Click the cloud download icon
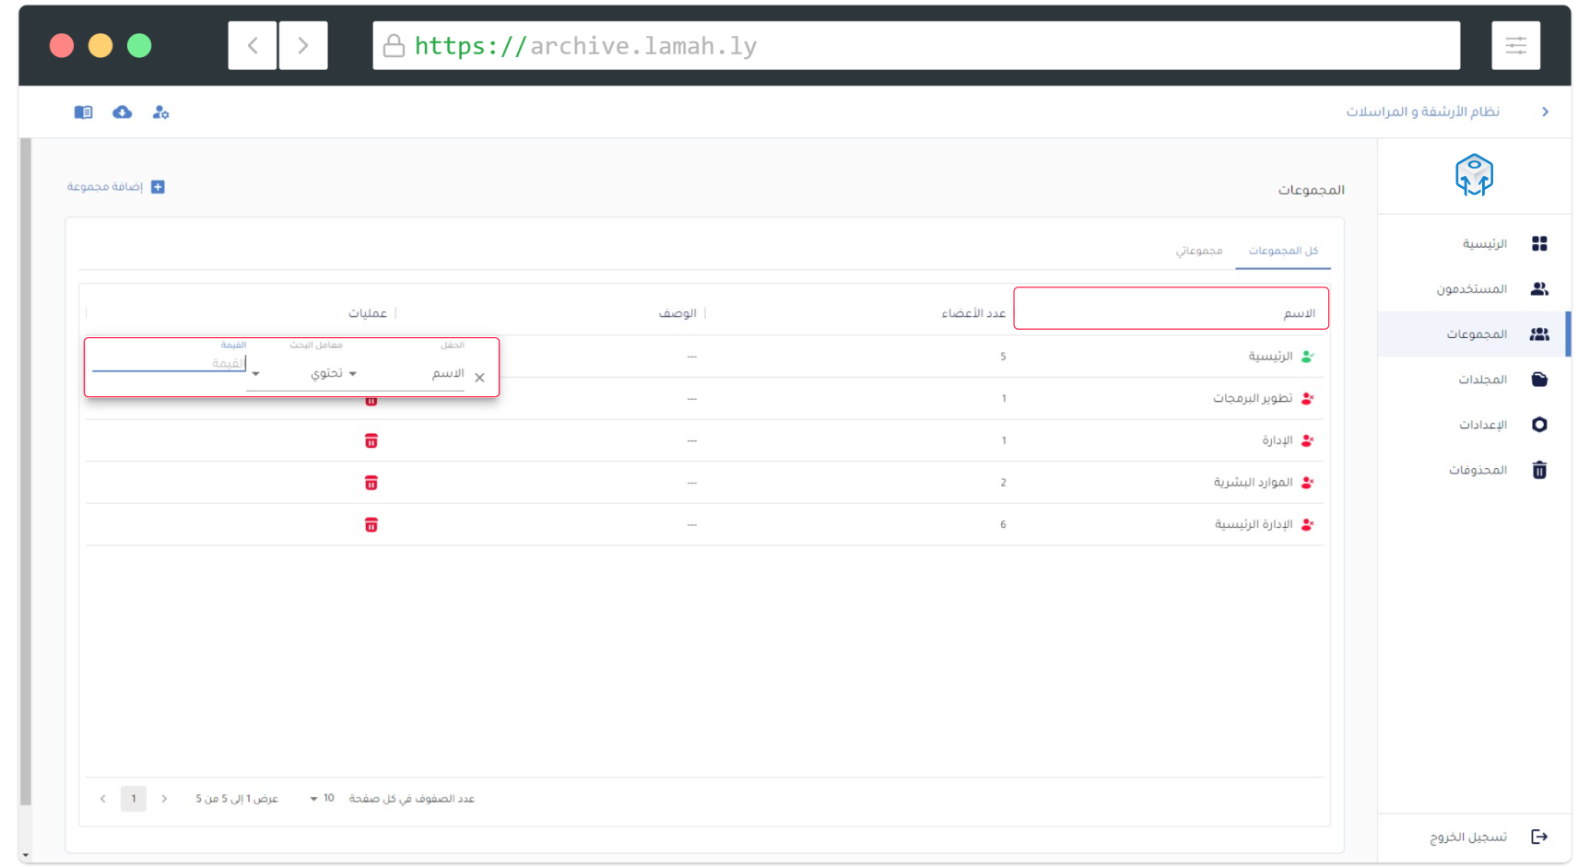 pos(123,112)
